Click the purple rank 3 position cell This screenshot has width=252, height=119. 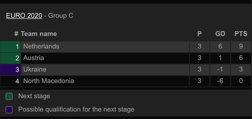10,70
